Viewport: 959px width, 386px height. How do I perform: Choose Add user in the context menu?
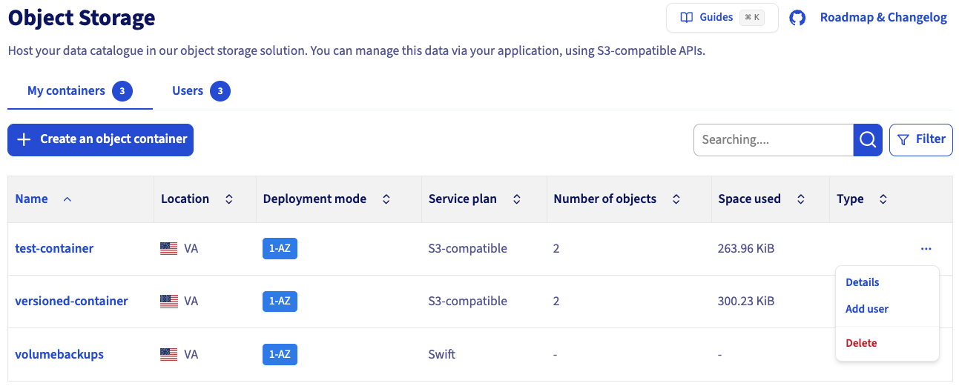[x=866, y=309]
